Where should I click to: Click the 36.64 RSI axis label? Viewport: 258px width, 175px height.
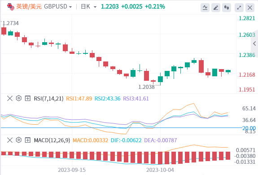(x=249, y=120)
